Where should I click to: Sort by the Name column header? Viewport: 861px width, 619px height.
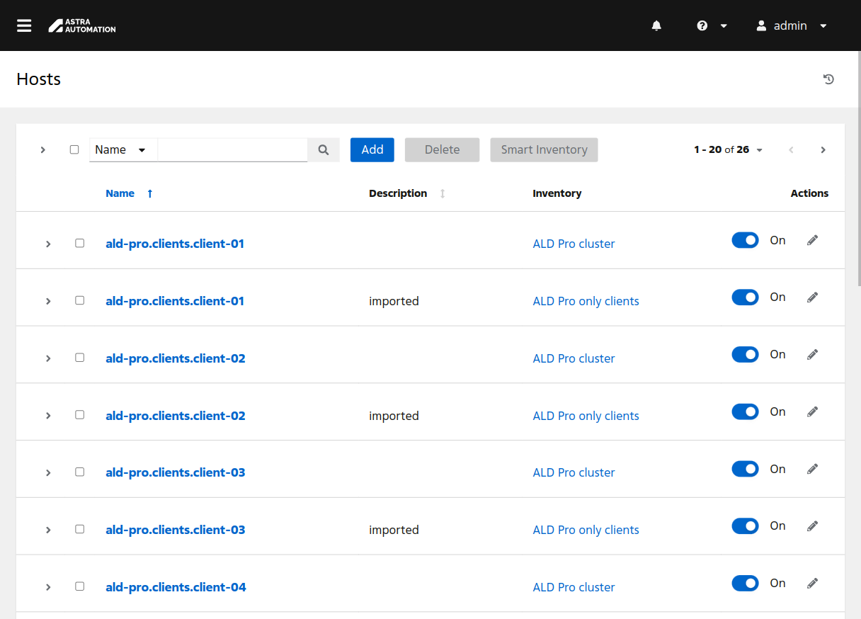coord(120,193)
